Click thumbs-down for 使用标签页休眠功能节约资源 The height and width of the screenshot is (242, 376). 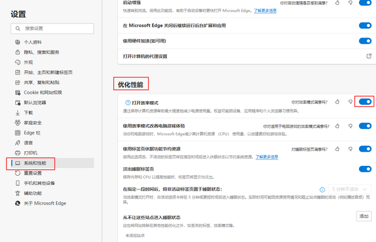[350, 149]
